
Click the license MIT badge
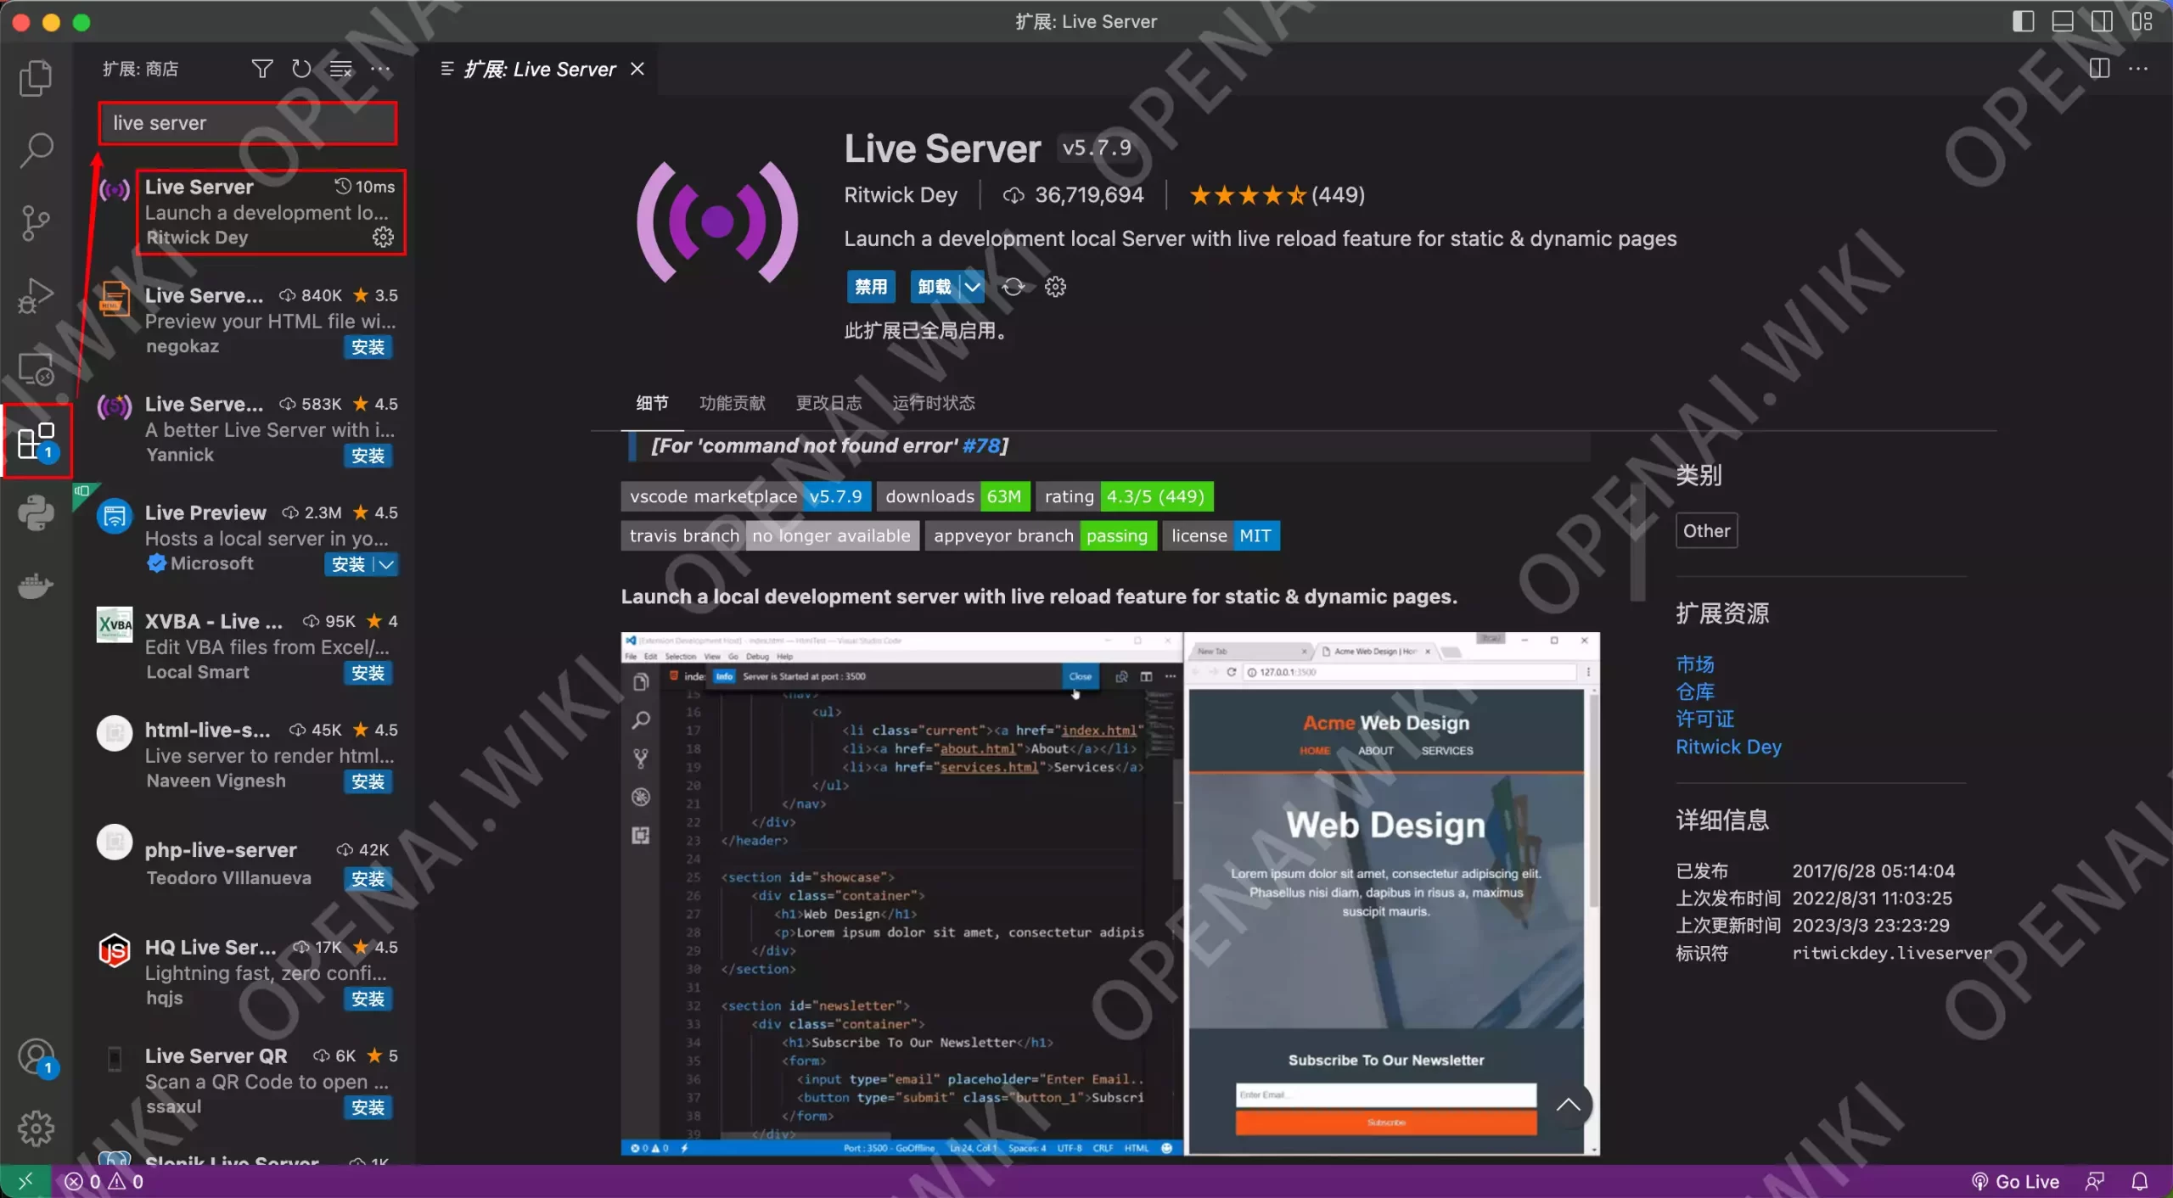(1221, 535)
